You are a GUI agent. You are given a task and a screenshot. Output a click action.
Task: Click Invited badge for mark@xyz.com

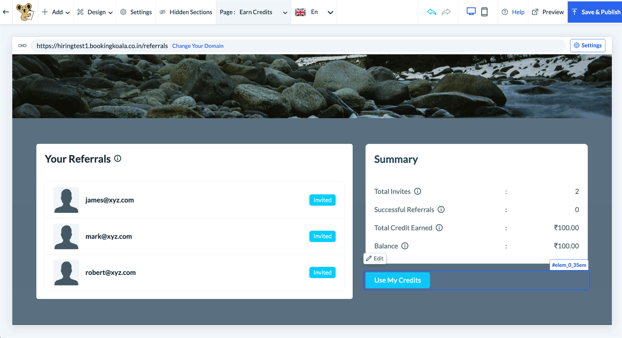tap(322, 236)
